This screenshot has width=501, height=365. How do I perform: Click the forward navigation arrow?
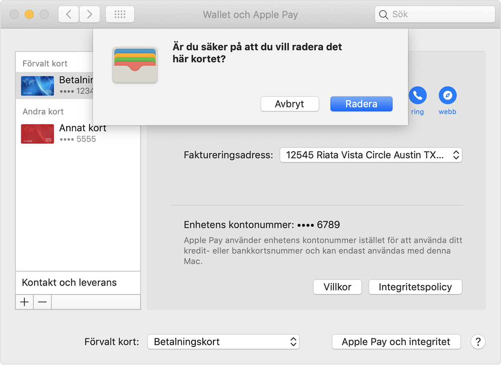[89, 15]
